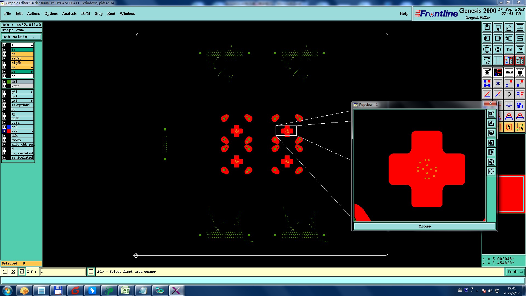This screenshot has width=526, height=296.
Task: Toggle display checkbox for drl layer
Action: click(x=4, y=82)
